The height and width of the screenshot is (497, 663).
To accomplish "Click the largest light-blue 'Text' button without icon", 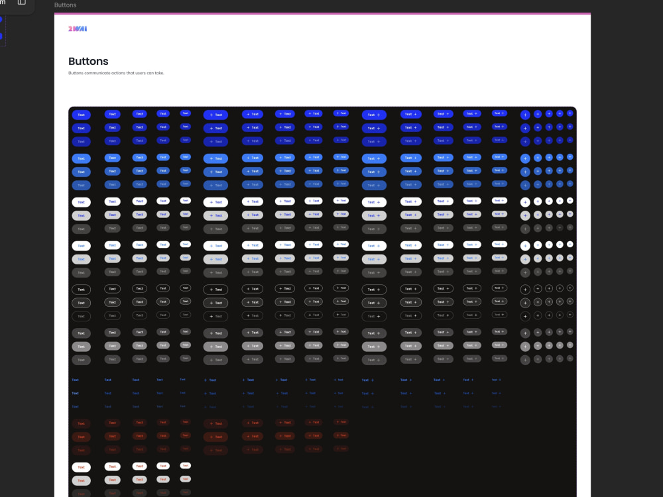I will pyautogui.click(x=81, y=158).
